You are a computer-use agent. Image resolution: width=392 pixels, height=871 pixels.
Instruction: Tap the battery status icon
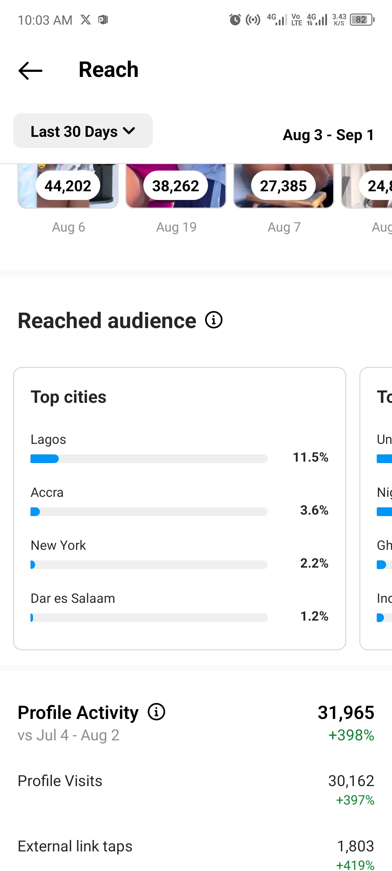[362, 20]
